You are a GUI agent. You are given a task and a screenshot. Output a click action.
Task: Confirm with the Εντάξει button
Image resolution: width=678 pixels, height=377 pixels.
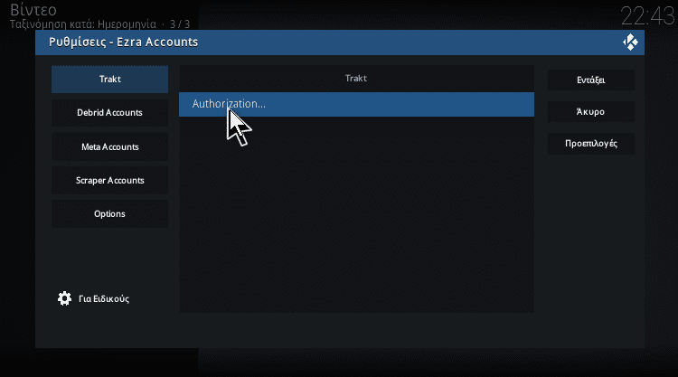tap(591, 80)
